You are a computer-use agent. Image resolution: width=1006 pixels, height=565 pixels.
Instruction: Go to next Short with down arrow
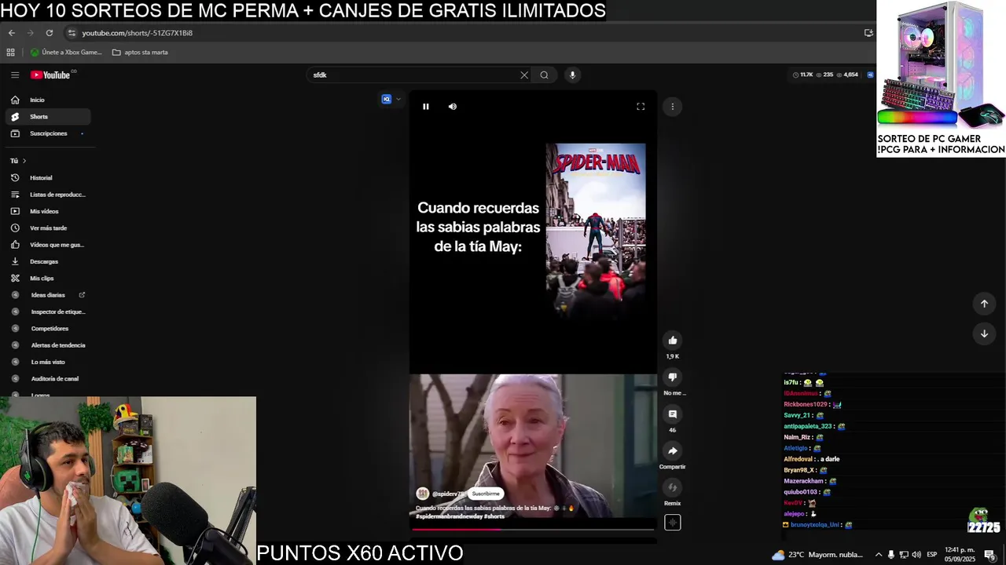tap(984, 334)
